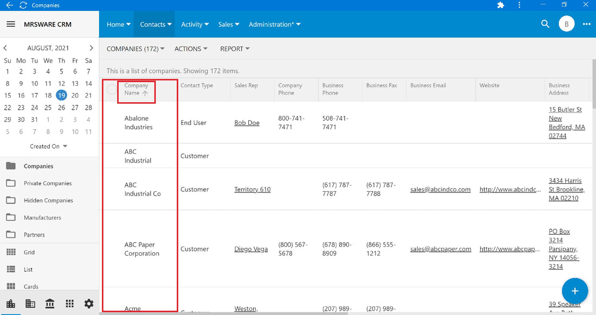Image resolution: width=596 pixels, height=315 pixels.
Task: Click the search magnifier icon
Action: point(545,24)
